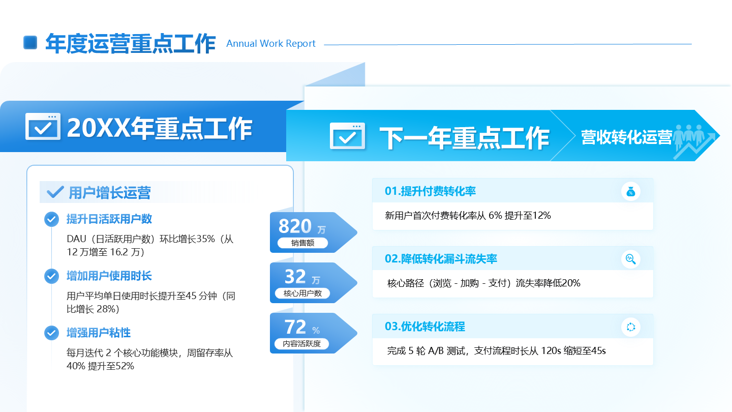Click the blue square icon before the slide title

tap(30, 43)
